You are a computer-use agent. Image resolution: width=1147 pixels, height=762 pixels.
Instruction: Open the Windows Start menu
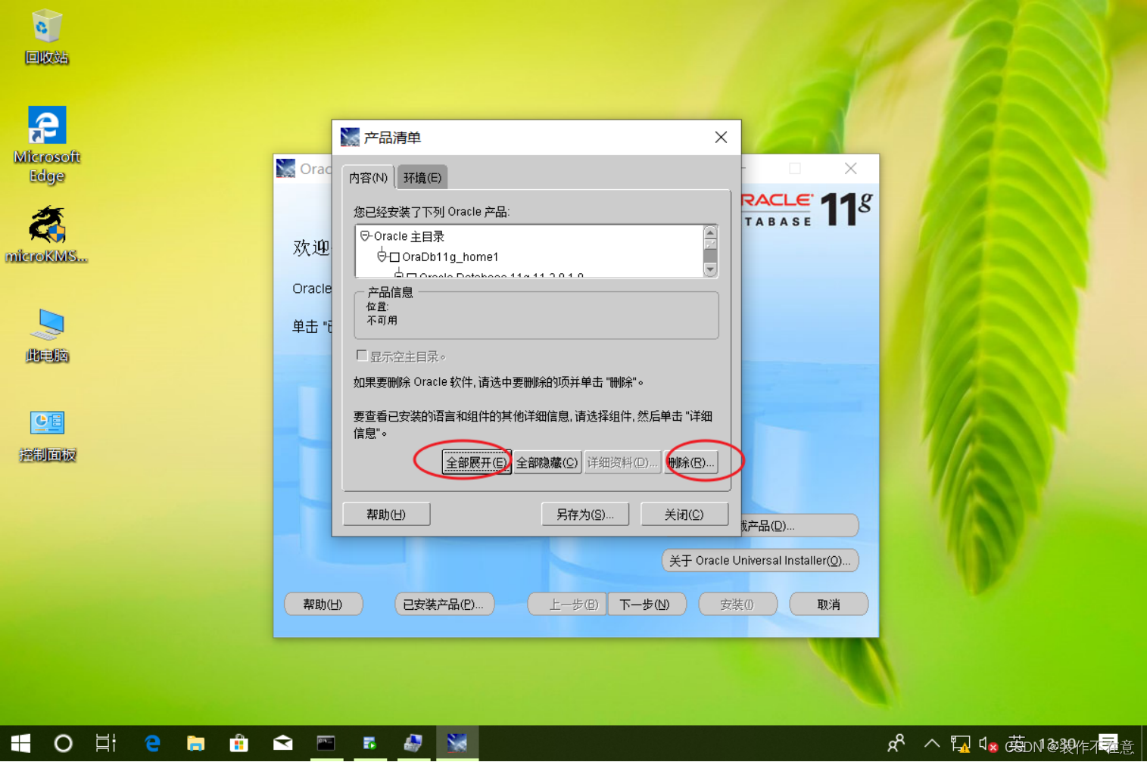click(20, 743)
